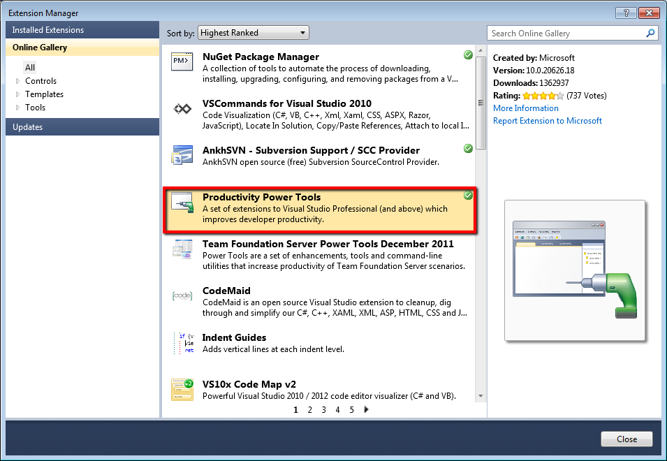The image size is (667, 461).
Task: Expand the Controls tree node
Action: 18,81
